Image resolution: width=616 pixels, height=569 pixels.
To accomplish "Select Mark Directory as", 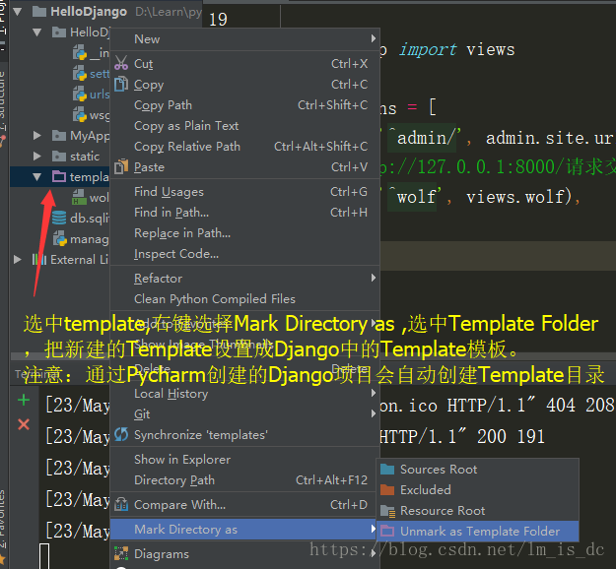I will point(244,529).
